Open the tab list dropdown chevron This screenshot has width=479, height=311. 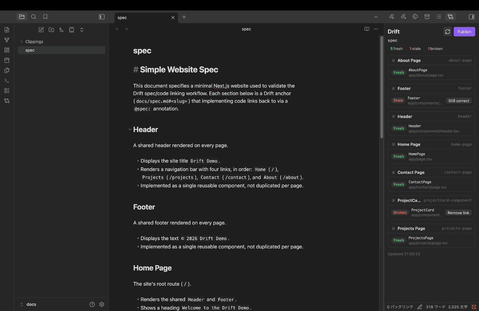pyautogui.click(x=376, y=17)
